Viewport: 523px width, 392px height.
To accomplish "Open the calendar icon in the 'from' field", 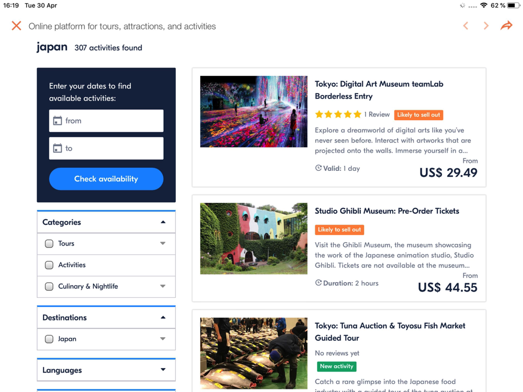I will coord(58,121).
